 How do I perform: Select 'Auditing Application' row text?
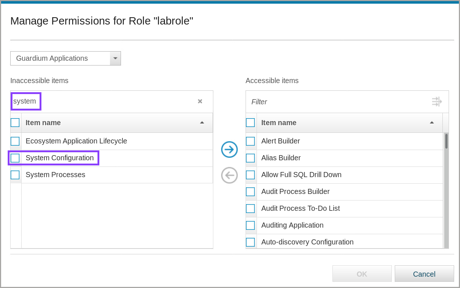point(292,225)
